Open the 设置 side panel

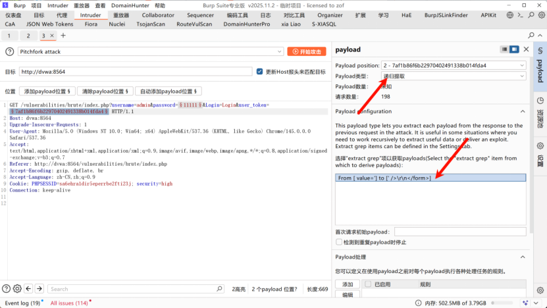540,155
